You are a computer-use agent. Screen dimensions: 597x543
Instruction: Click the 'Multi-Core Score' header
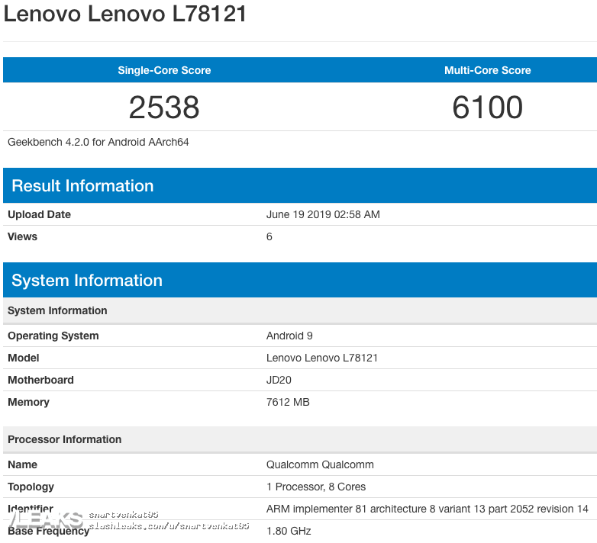pos(487,70)
